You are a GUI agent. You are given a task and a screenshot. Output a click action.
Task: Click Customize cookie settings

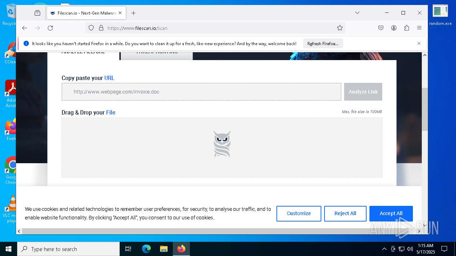tap(299, 213)
